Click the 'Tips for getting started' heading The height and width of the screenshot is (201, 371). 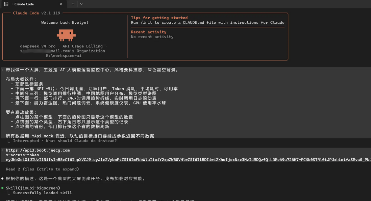(x=159, y=18)
